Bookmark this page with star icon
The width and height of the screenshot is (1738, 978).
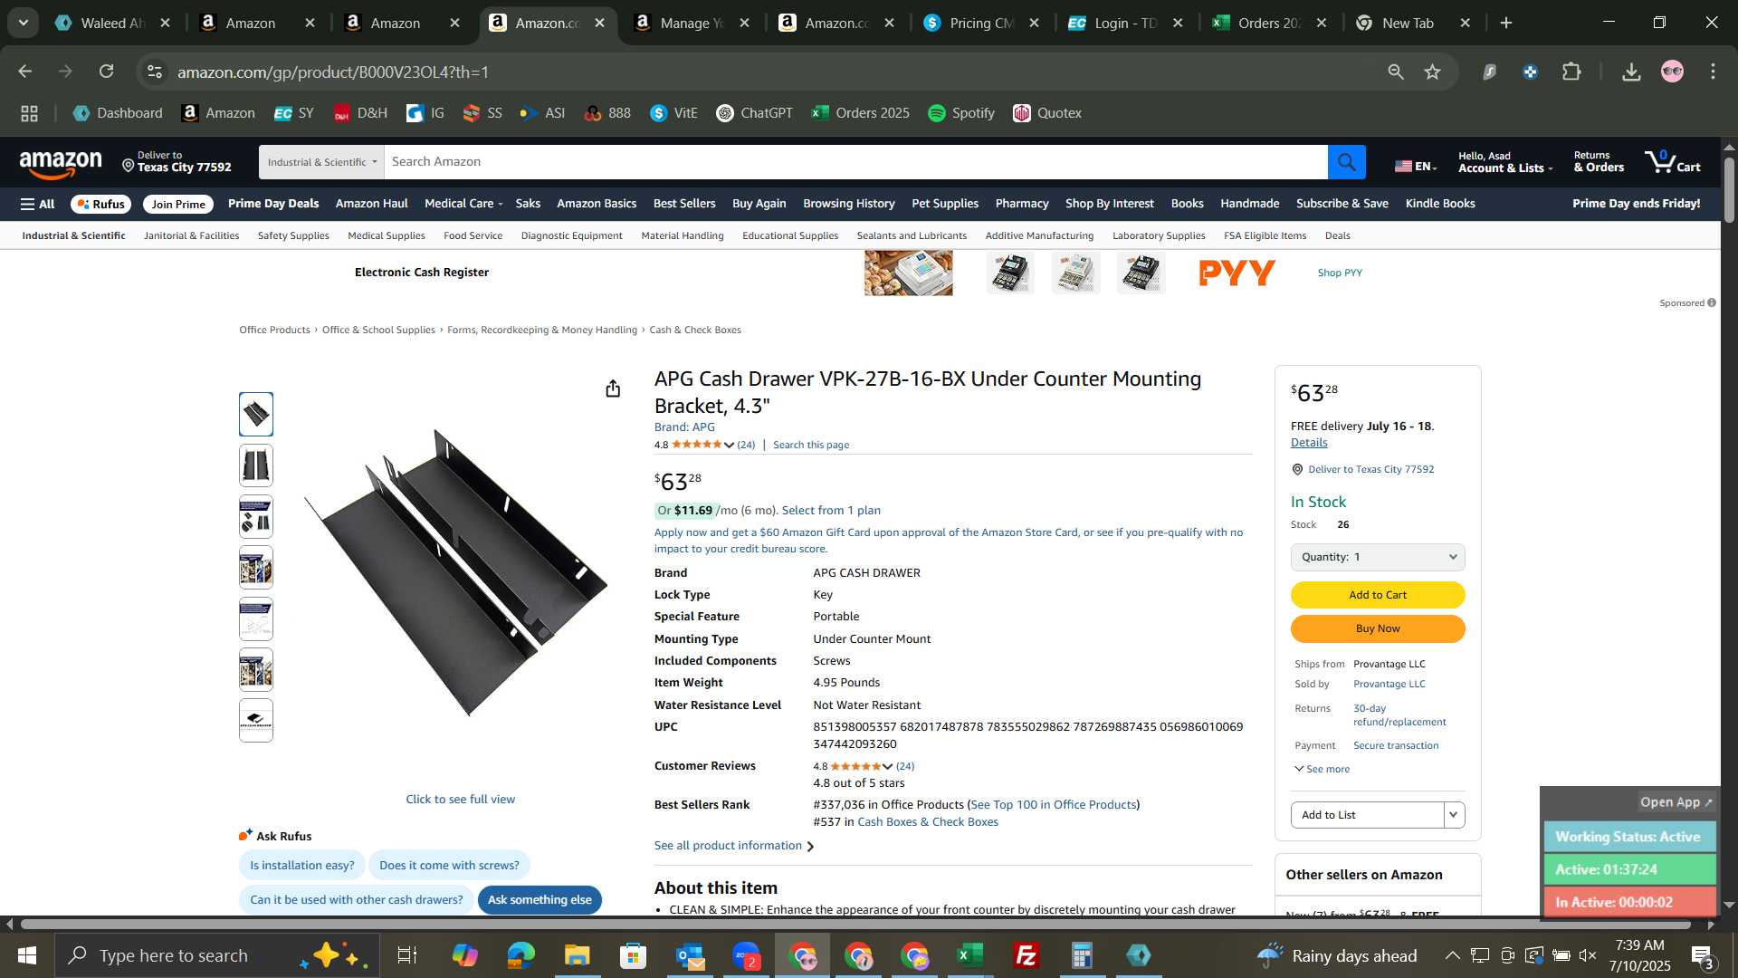pyautogui.click(x=1432, y=72)
